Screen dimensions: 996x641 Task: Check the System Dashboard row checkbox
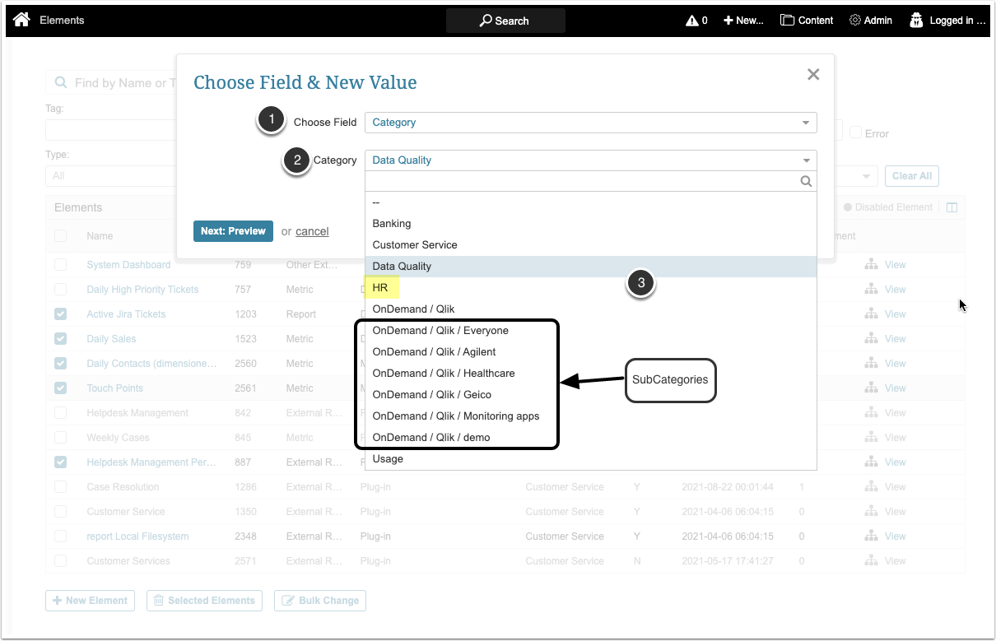coord(61,265)
